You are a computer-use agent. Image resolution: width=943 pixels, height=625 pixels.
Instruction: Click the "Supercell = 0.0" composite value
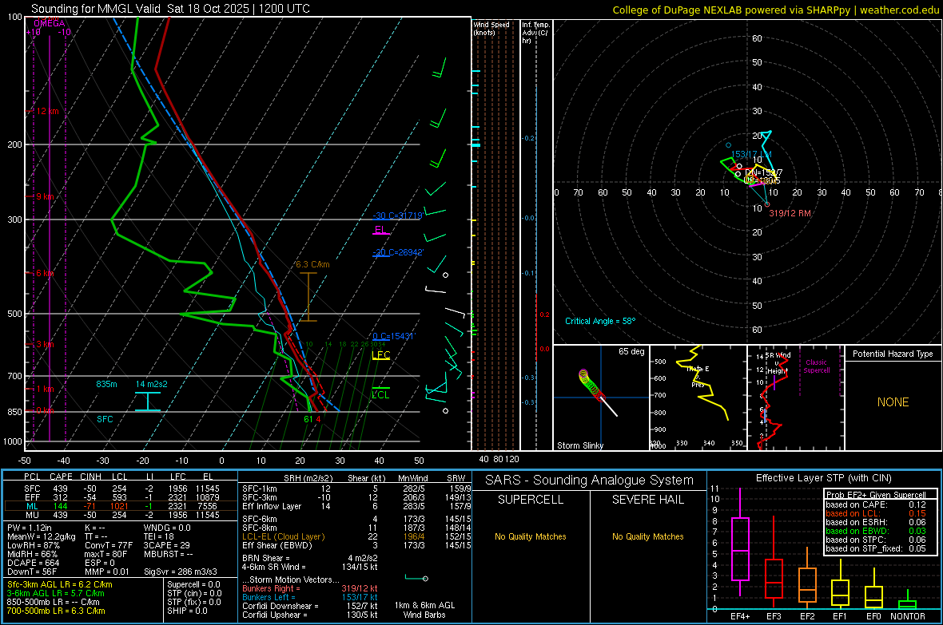pyautogui.click(x=193, y=584)
